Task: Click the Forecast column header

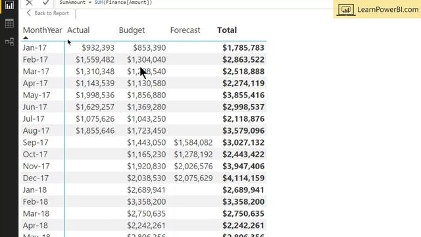Action: click(x=185, y=30)
